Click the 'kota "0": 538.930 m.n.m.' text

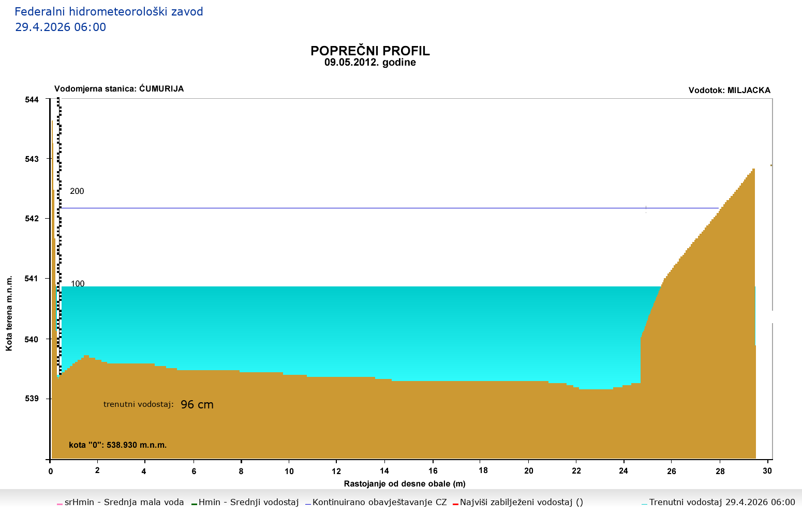click(118, 445)
